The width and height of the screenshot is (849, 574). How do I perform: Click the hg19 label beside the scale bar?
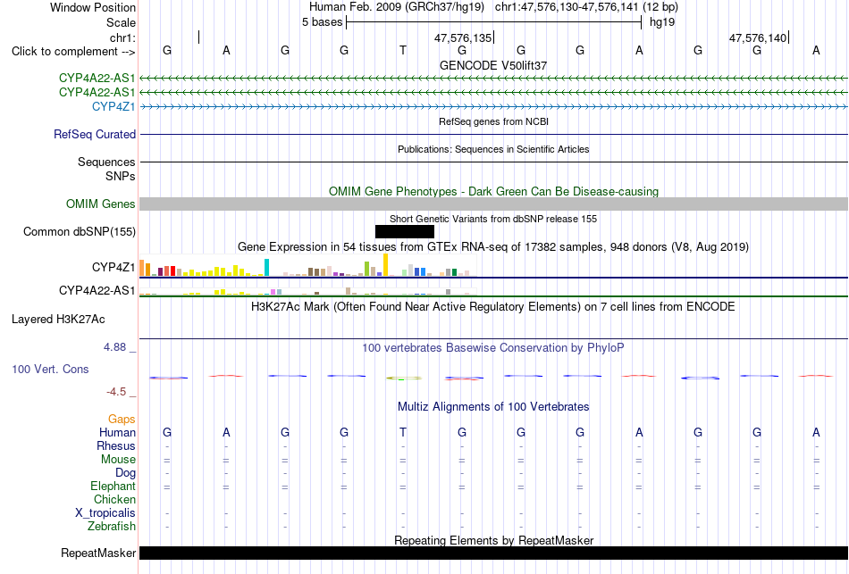click(662, 22)
